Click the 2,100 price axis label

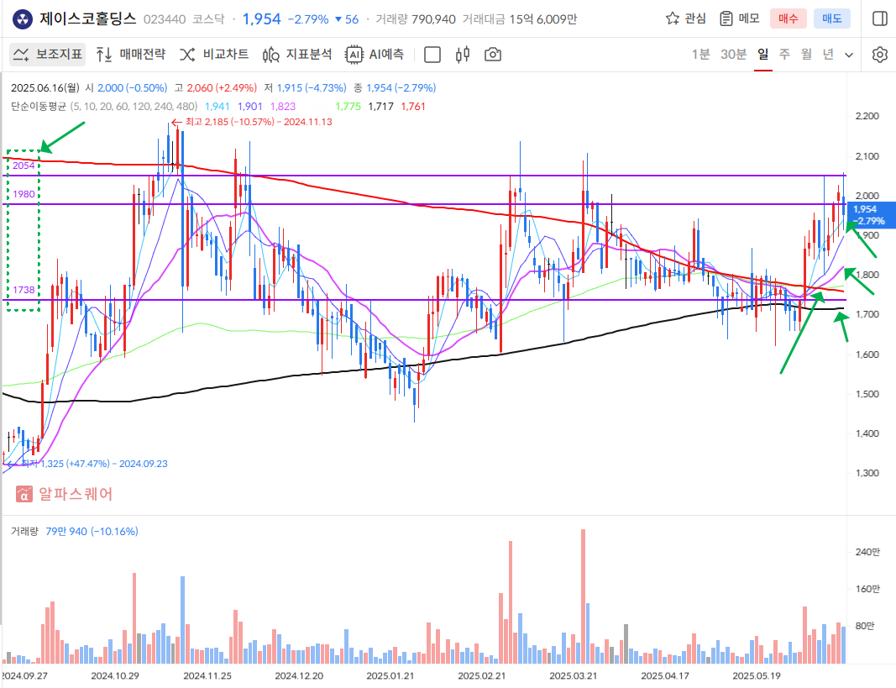click(867, 156)
